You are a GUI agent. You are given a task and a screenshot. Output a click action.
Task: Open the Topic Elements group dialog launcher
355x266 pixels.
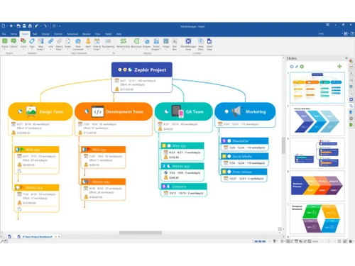[x=114, y=53]
